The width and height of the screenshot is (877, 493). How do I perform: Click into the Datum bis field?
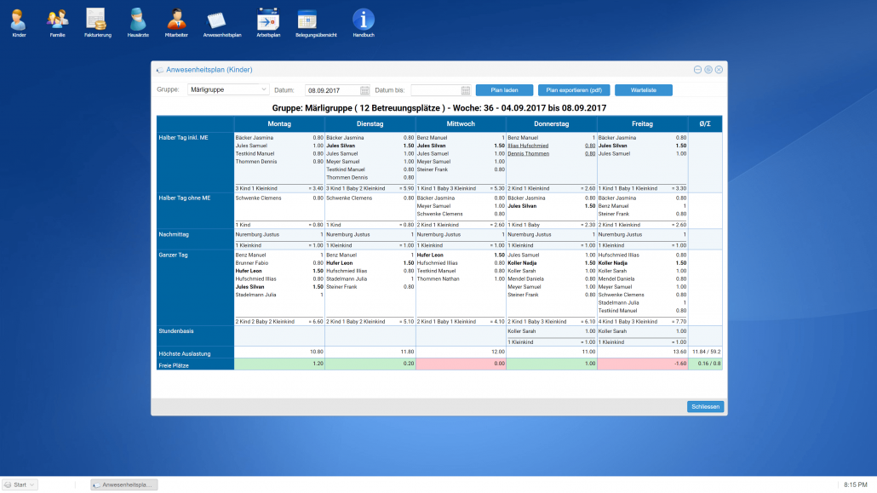click(436, 90)
